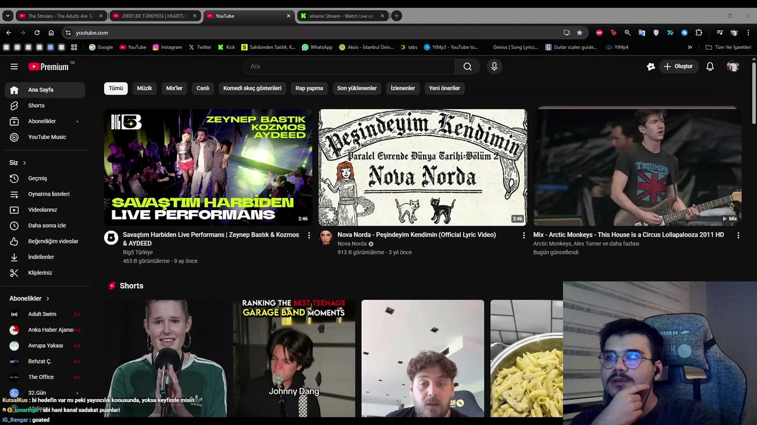Open Tüm Yer İşaretleri bookmarks folder
Screen dimensions: 757x425
(728, 47)
